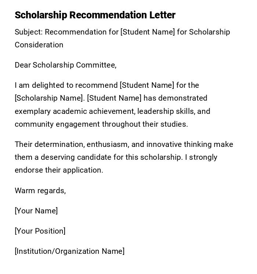Select the Your Name placeholder
Viewport: 257px width, 274px height.
click(36, 211)
